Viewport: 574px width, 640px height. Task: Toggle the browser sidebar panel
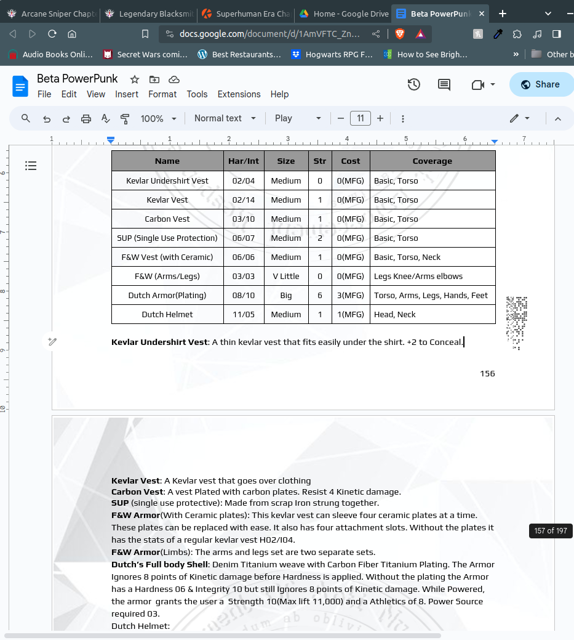coord(557,34)
